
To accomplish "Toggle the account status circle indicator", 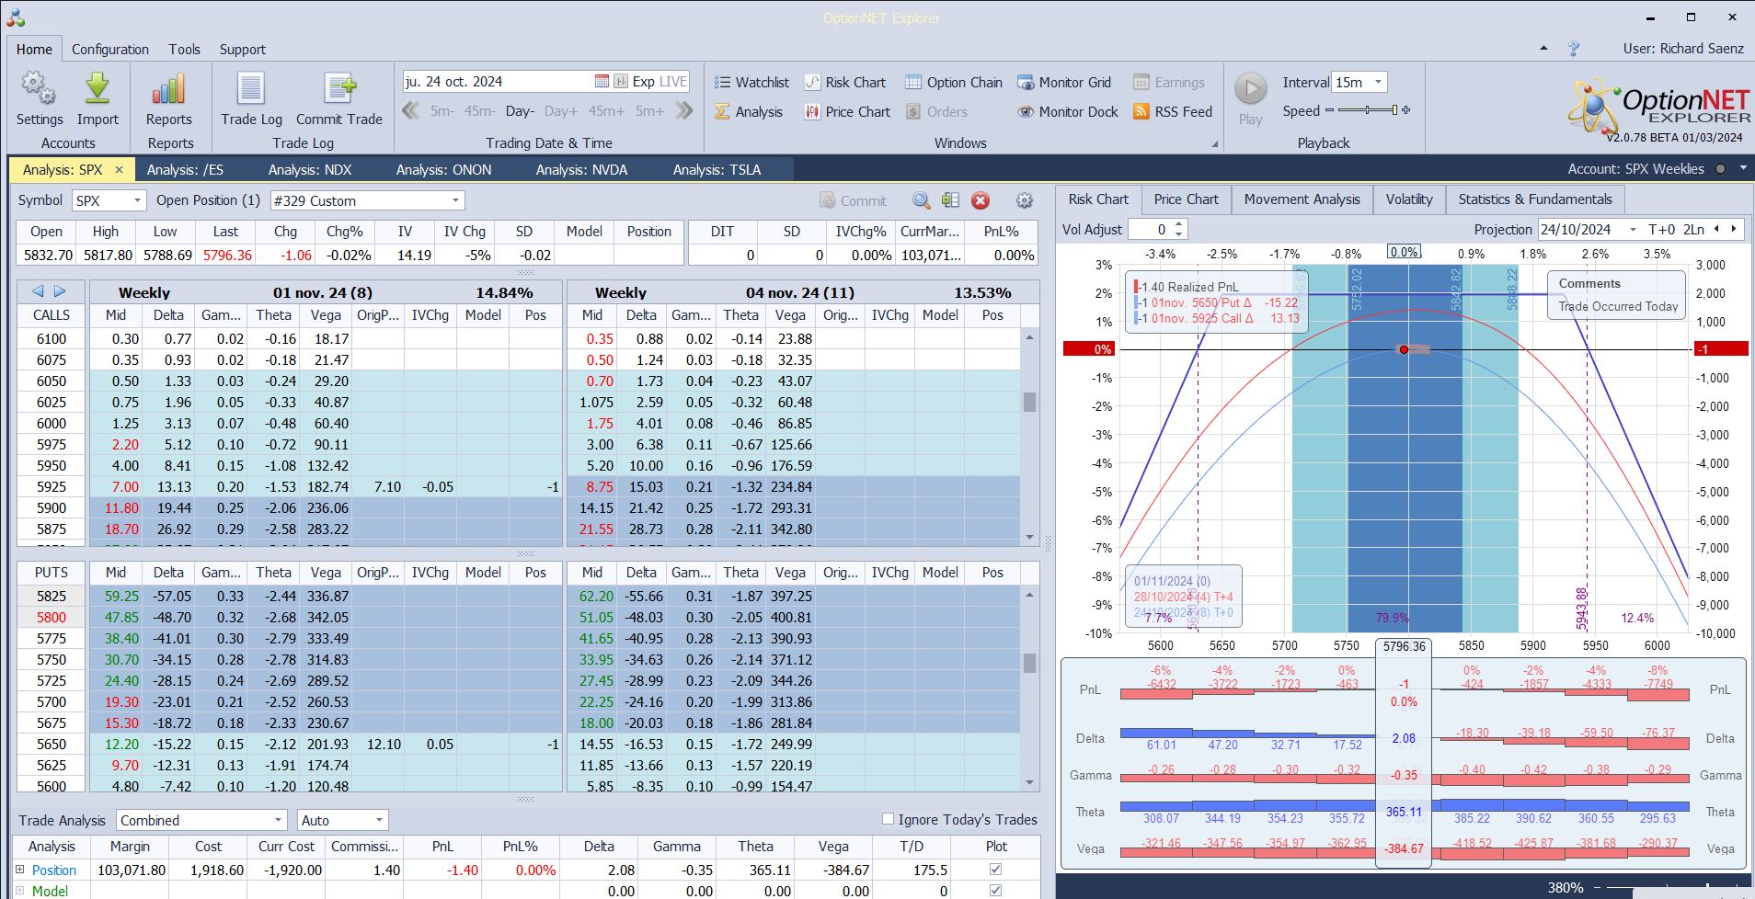I will click(1719, 169).
